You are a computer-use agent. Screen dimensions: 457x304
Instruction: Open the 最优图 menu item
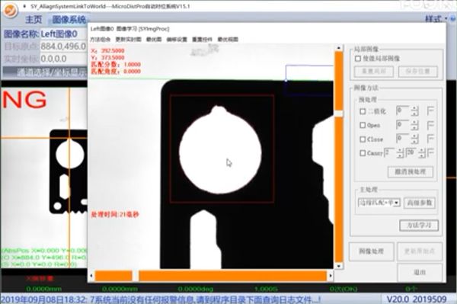[154, 40]
